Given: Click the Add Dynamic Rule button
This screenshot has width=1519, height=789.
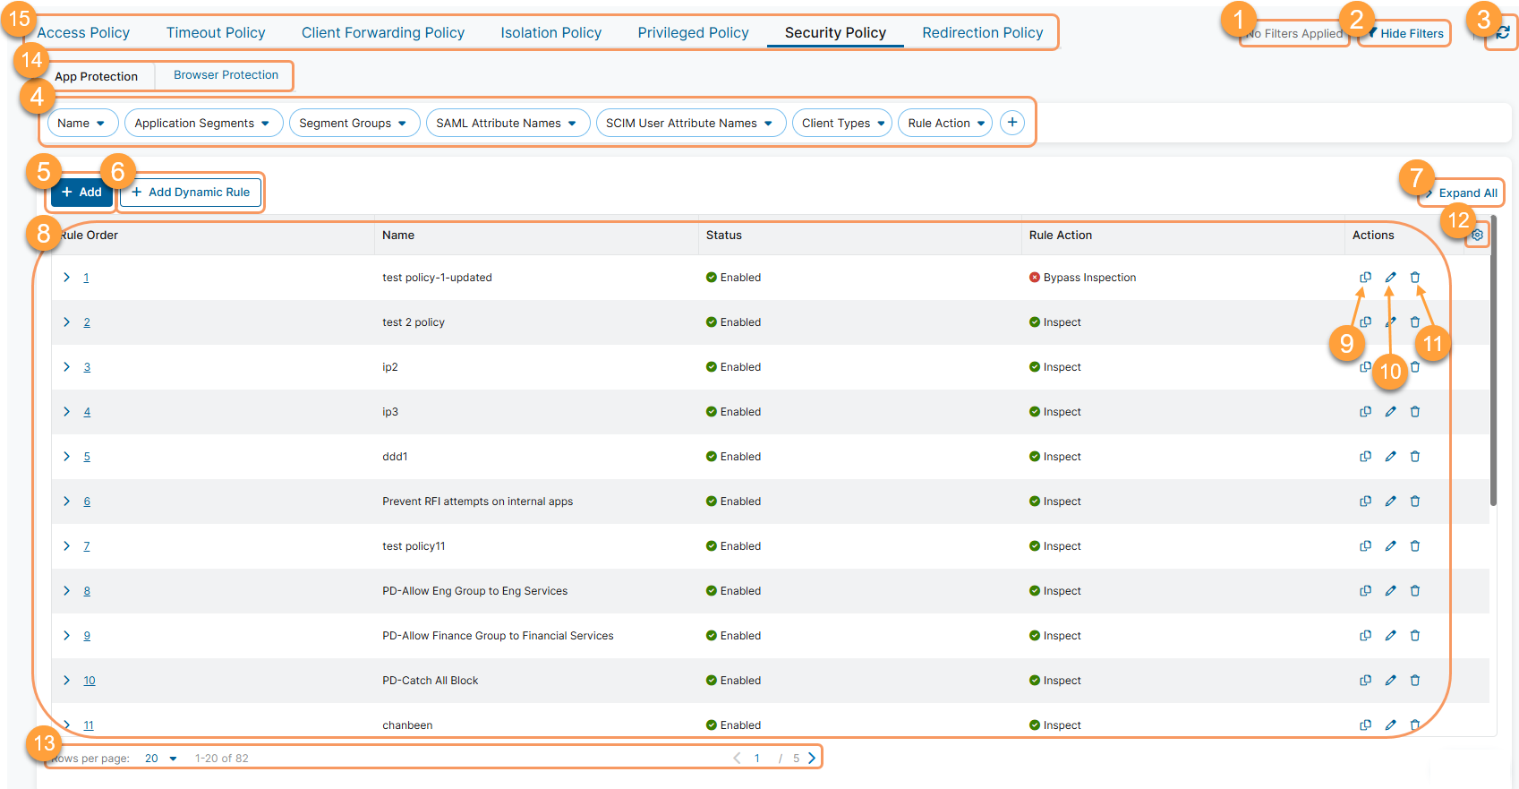Looking at the screenshot, I should (191, 193).
